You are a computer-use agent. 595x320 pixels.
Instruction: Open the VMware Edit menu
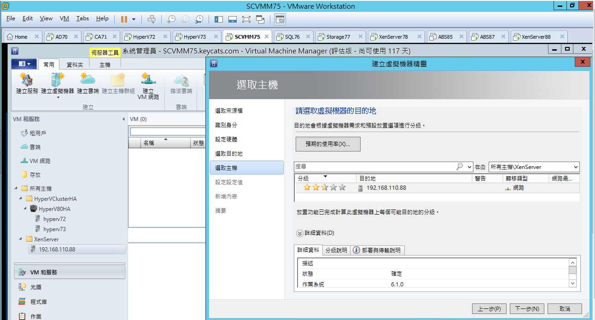(x=28, y=18)
